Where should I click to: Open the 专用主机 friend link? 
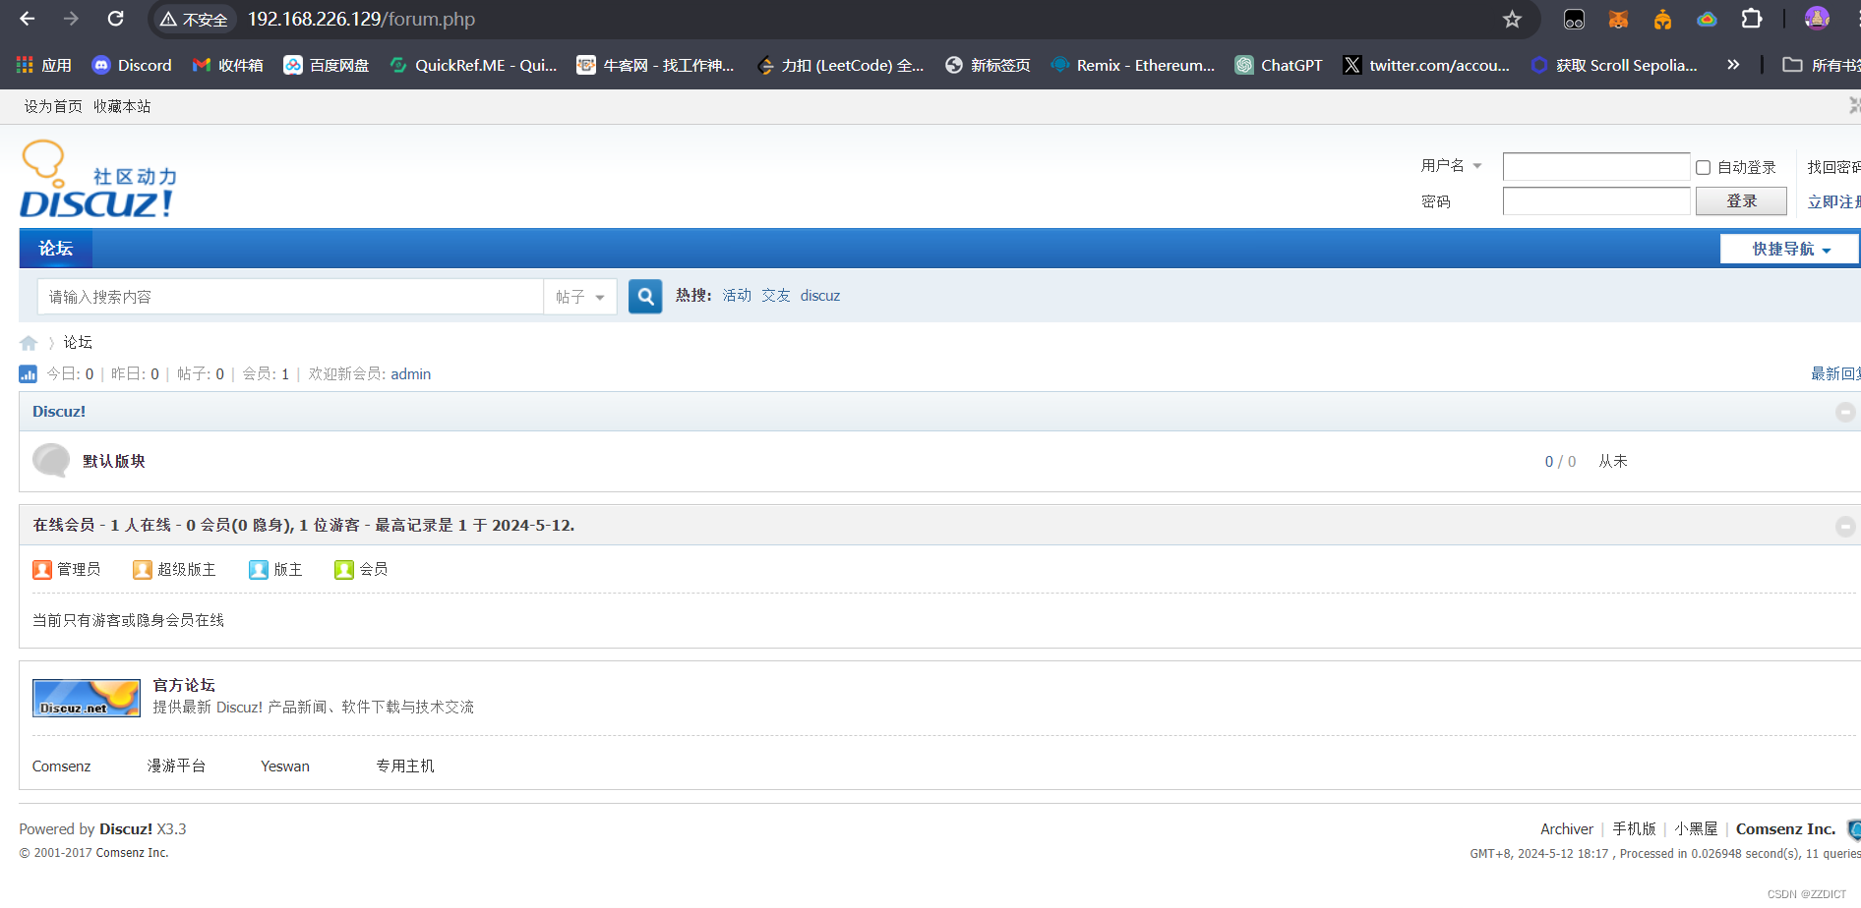[x=405, y=766]
